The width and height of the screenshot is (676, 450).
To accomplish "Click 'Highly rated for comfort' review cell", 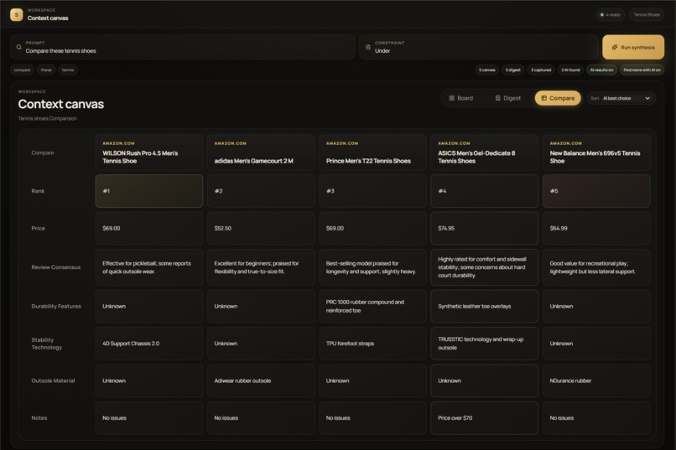I will [x=484, y=267].
